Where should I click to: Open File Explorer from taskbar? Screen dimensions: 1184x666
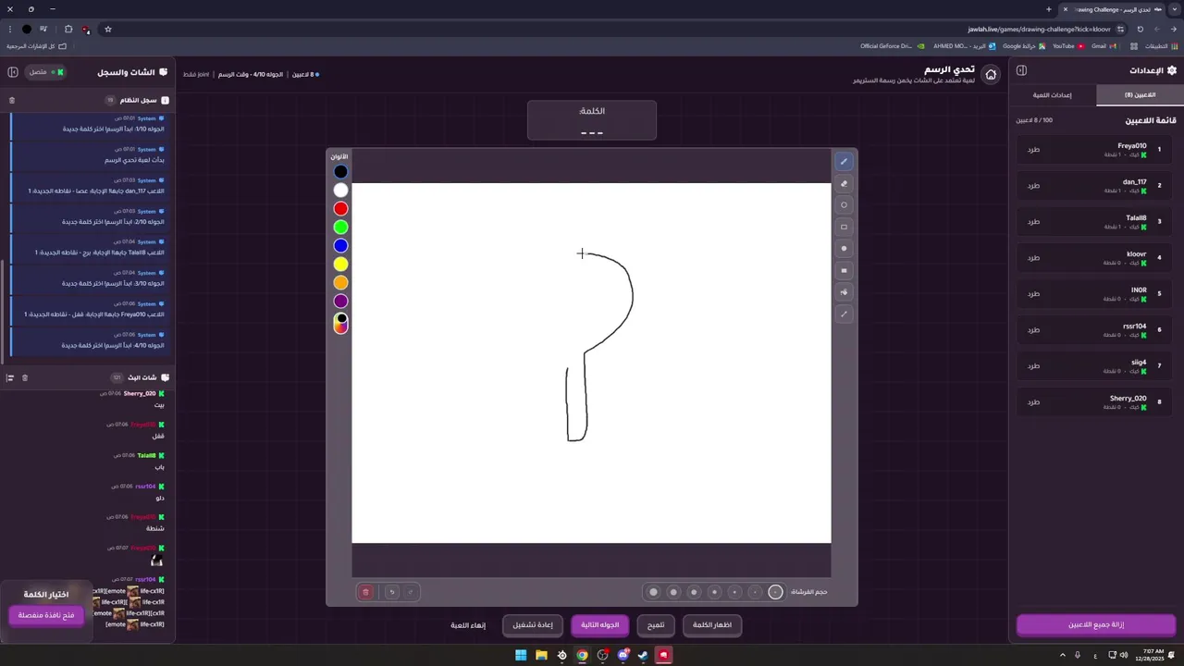point(541,655)
